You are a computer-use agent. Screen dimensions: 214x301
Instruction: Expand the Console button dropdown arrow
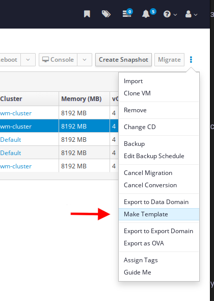point(85,60)
